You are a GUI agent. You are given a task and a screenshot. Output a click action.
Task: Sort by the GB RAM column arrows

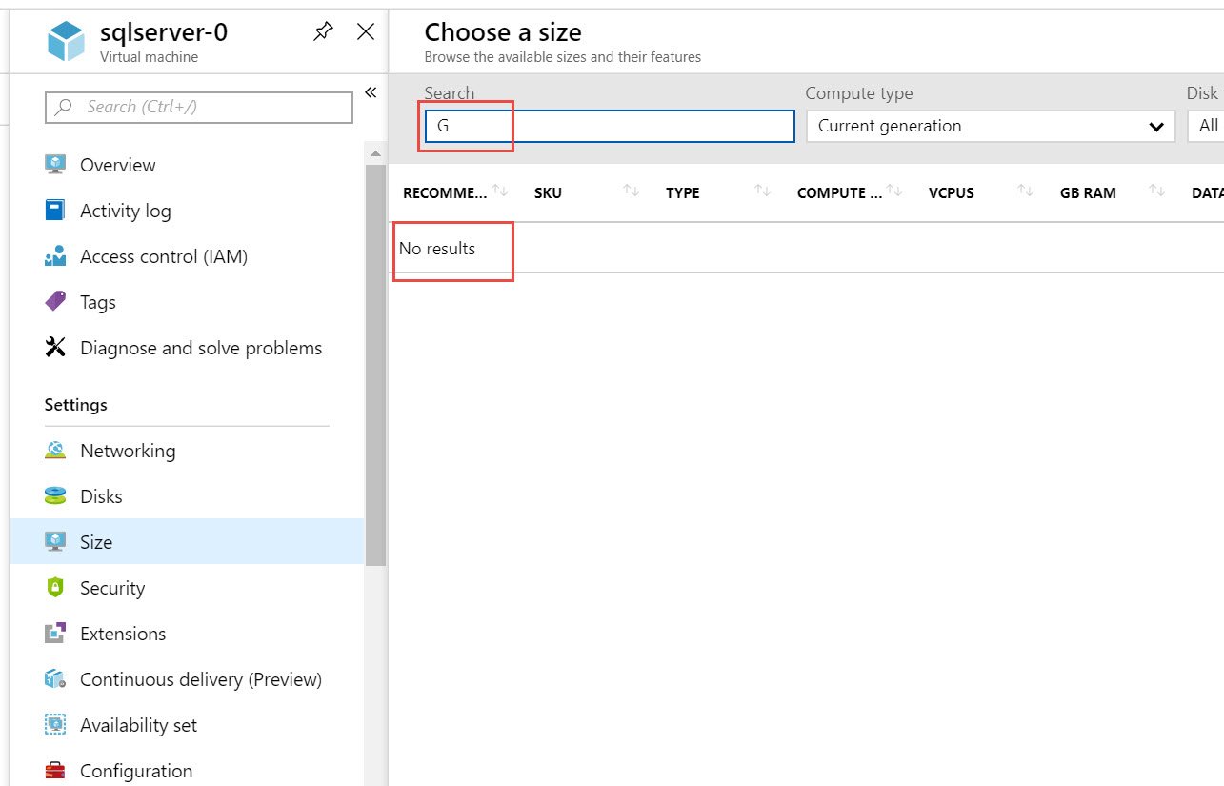[x=1156, y=191]
